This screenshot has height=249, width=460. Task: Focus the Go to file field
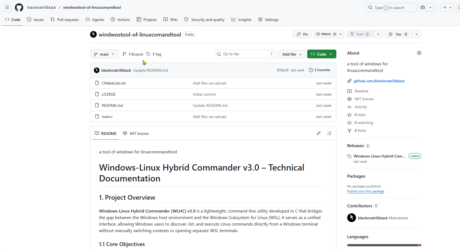point(245,54)
